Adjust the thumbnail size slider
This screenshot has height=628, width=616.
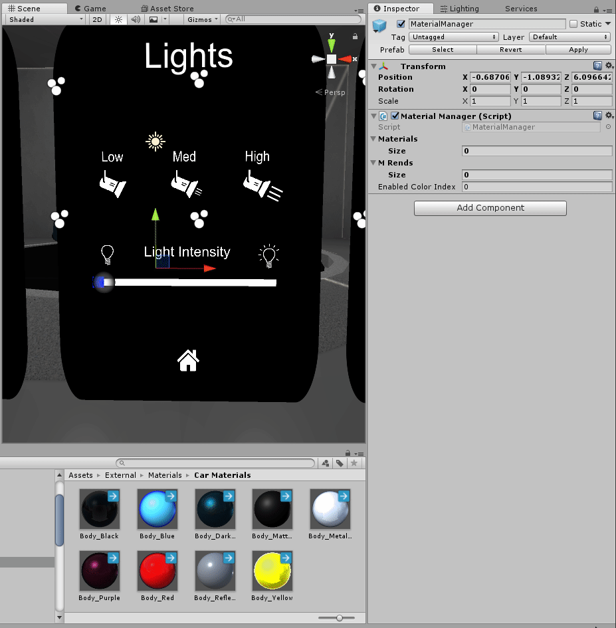tap(340, 618)
